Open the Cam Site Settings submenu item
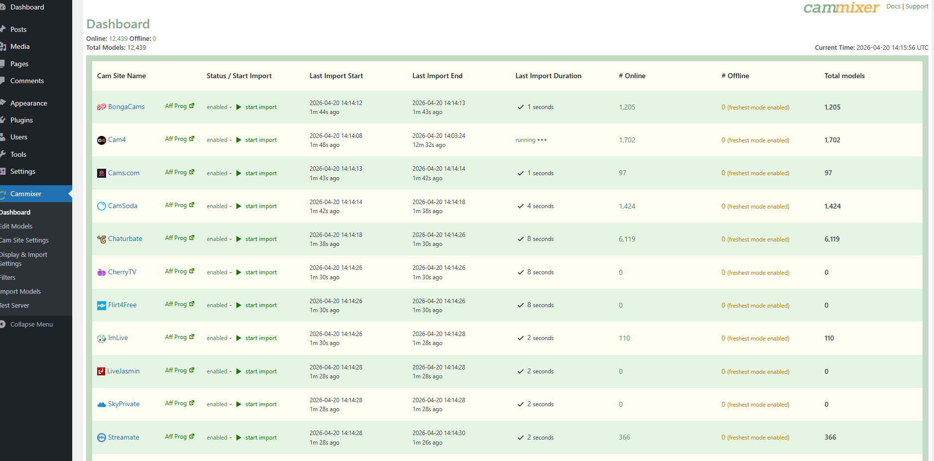The width and height of the screenshot is (934, 461). pyautogui.click(x=25, y=240)
